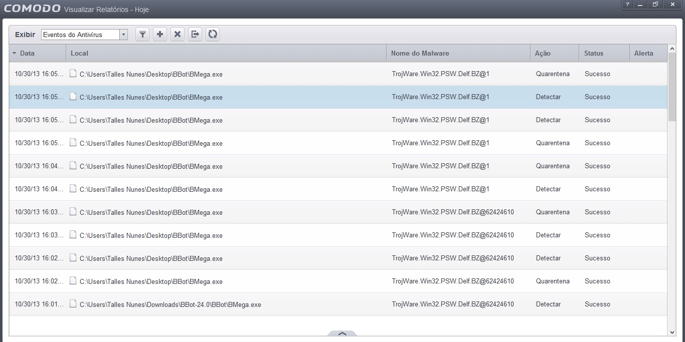
Task: Refresh the report list with circular arrows icon
Action: [x=213, y=35]
